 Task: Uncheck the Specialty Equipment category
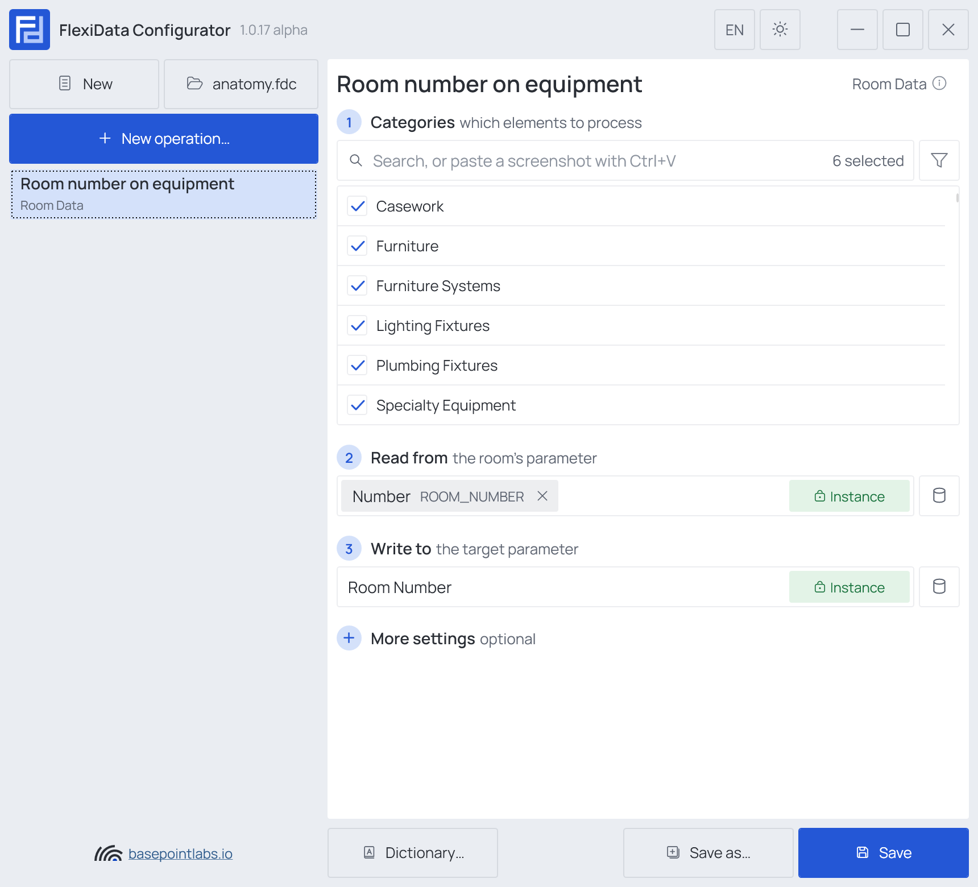point(357,405)
